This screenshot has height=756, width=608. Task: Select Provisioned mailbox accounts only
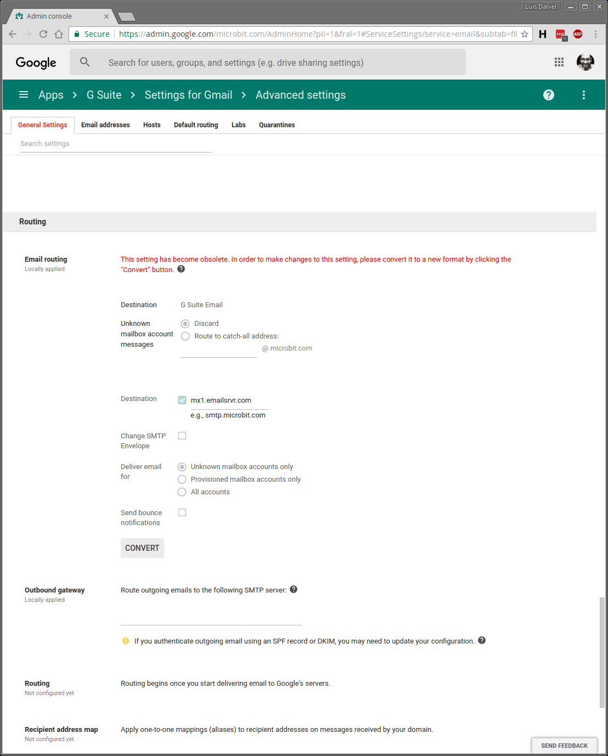pyautogui.click(x=182, y=479)
